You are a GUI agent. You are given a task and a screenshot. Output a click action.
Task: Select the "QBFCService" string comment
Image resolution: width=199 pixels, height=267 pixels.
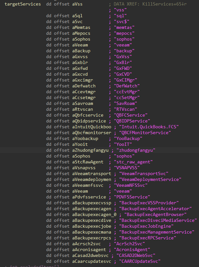131,115
